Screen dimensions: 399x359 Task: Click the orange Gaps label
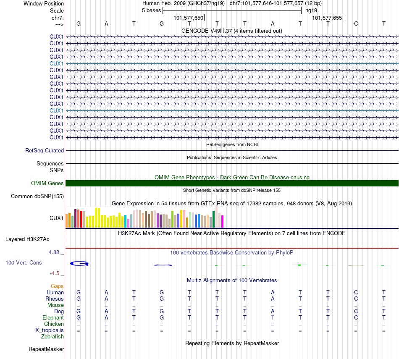coord(57,286)
